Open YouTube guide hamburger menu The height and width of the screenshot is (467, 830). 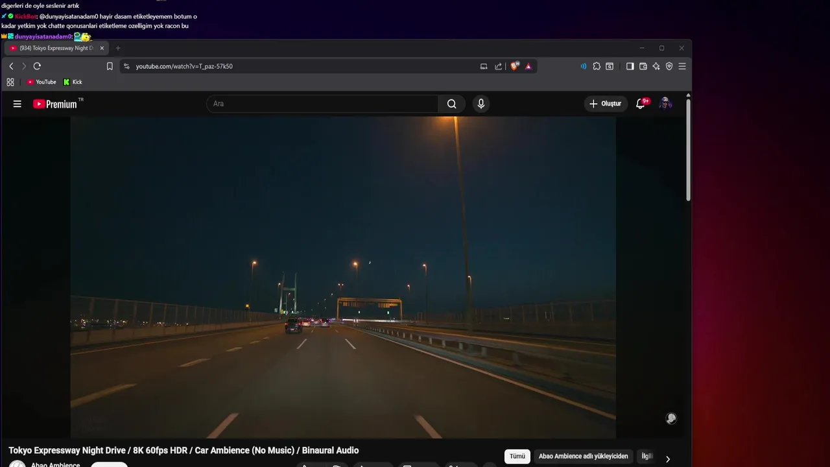click(x=18, y=104)
